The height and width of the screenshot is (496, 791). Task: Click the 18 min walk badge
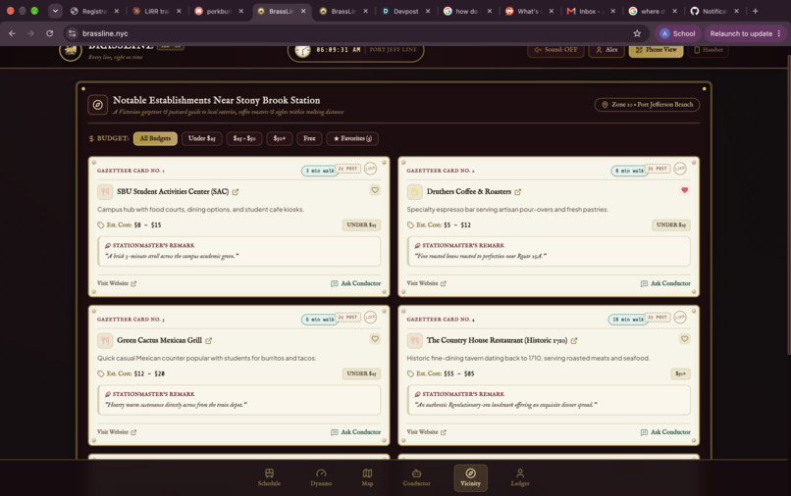point(627,320)
